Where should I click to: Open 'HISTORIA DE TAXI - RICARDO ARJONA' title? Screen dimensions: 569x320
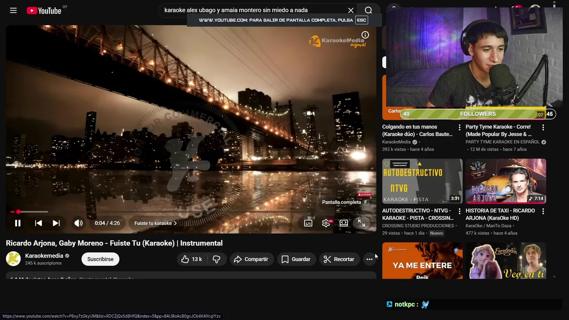[x=500, y=214]
